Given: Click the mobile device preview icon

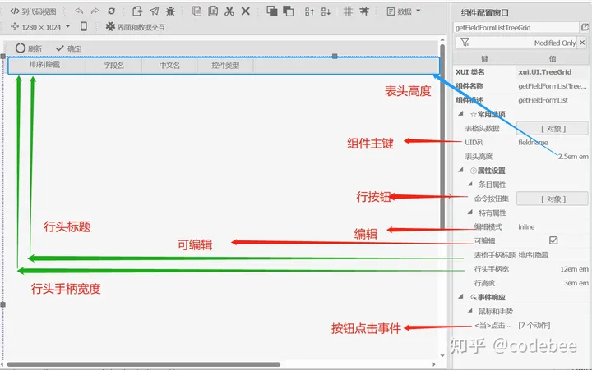Looking at the screenshot, I should [x=84, y=27].
